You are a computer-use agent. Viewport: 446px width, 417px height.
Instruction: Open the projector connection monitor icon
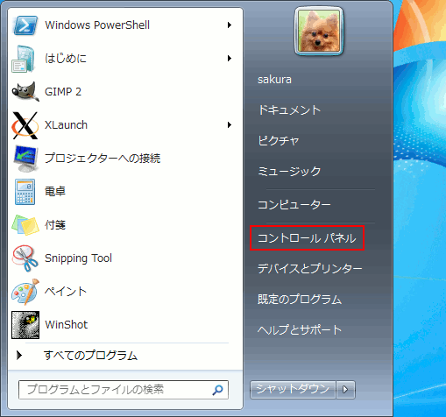pos(25,159)
